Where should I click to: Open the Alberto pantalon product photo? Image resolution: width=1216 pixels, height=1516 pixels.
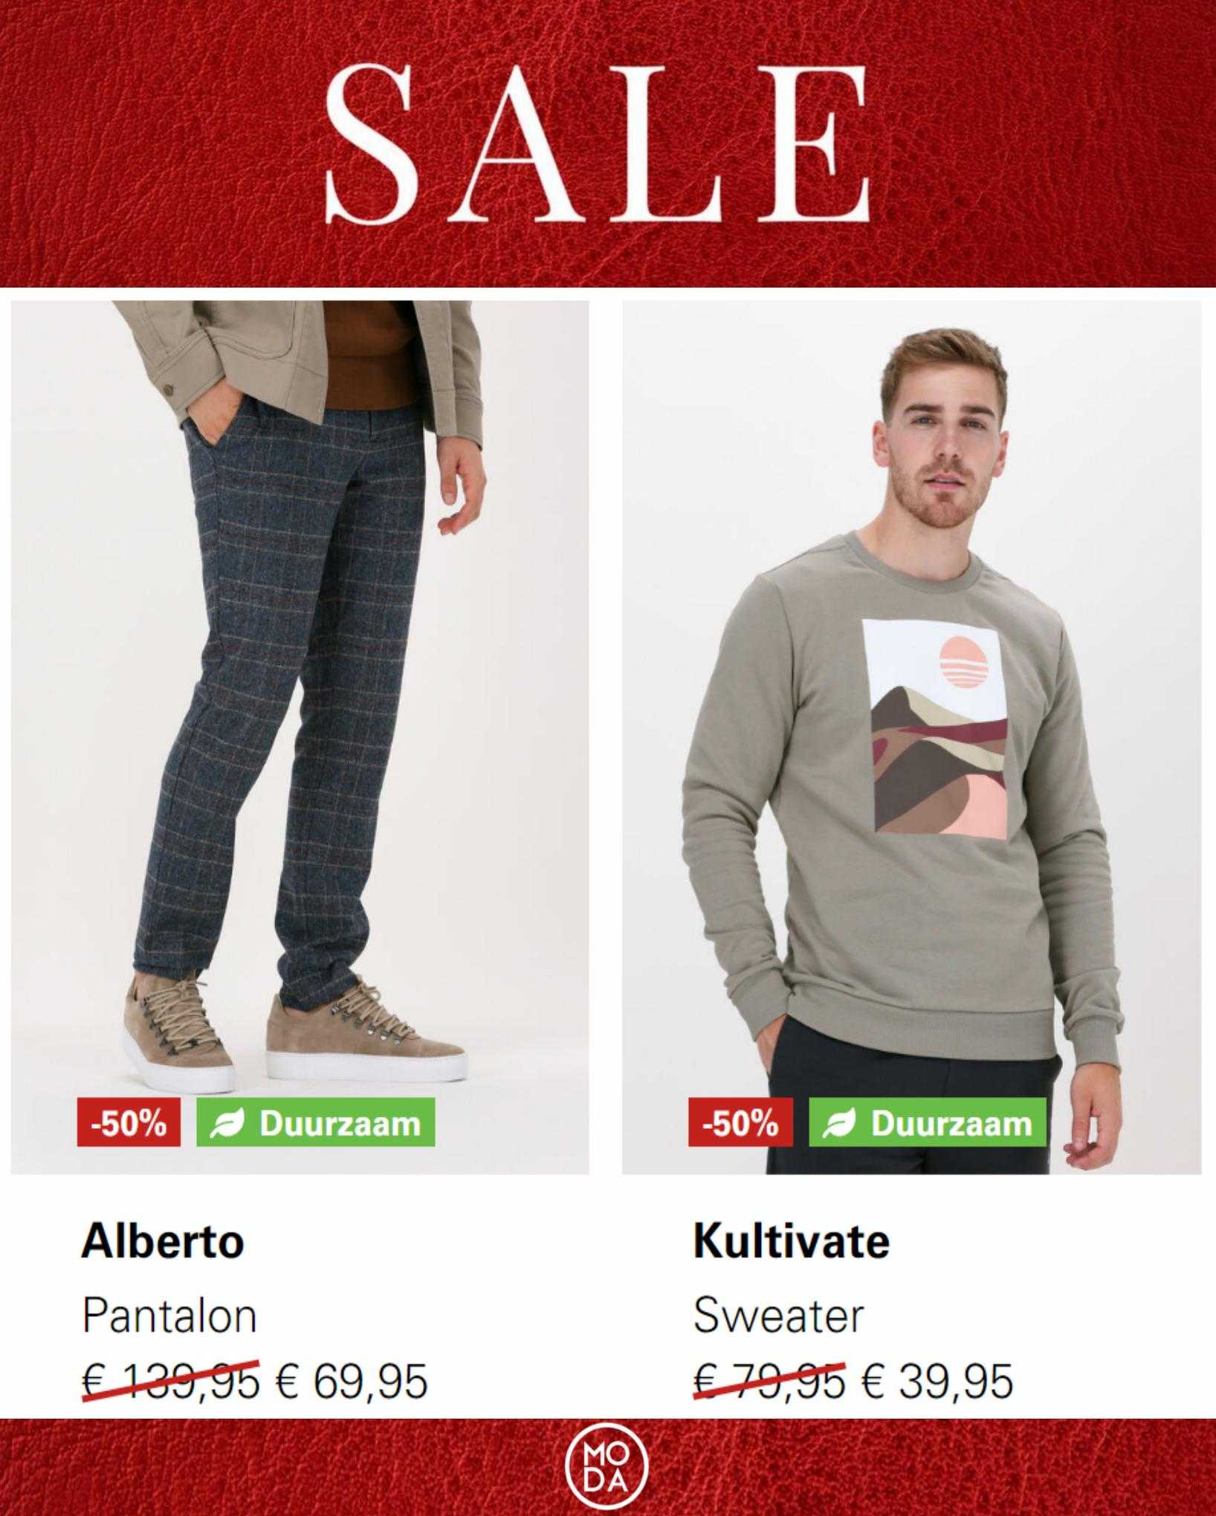pyautogui.click(x=300, y=737)
